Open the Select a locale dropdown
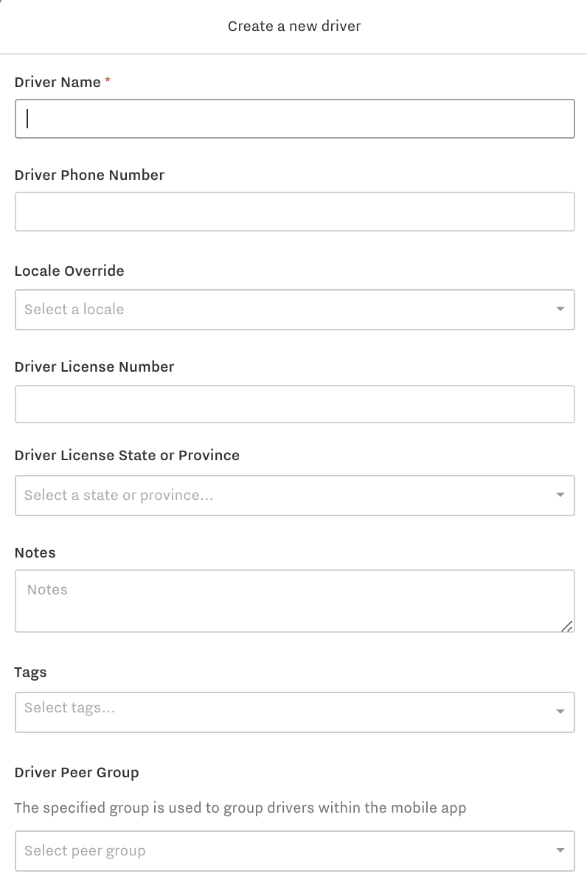The width and height of the screenshot is (587, 882). pos(295,309)
